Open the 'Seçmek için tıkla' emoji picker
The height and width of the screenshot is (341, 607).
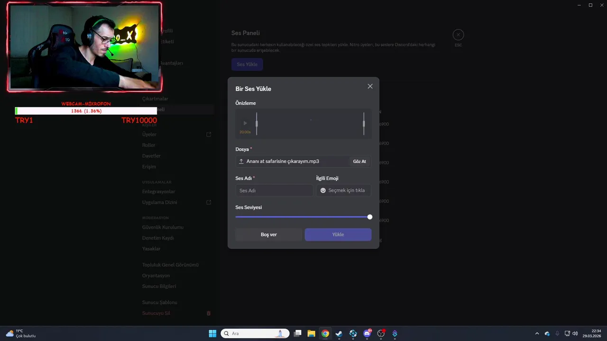(344, 190)
